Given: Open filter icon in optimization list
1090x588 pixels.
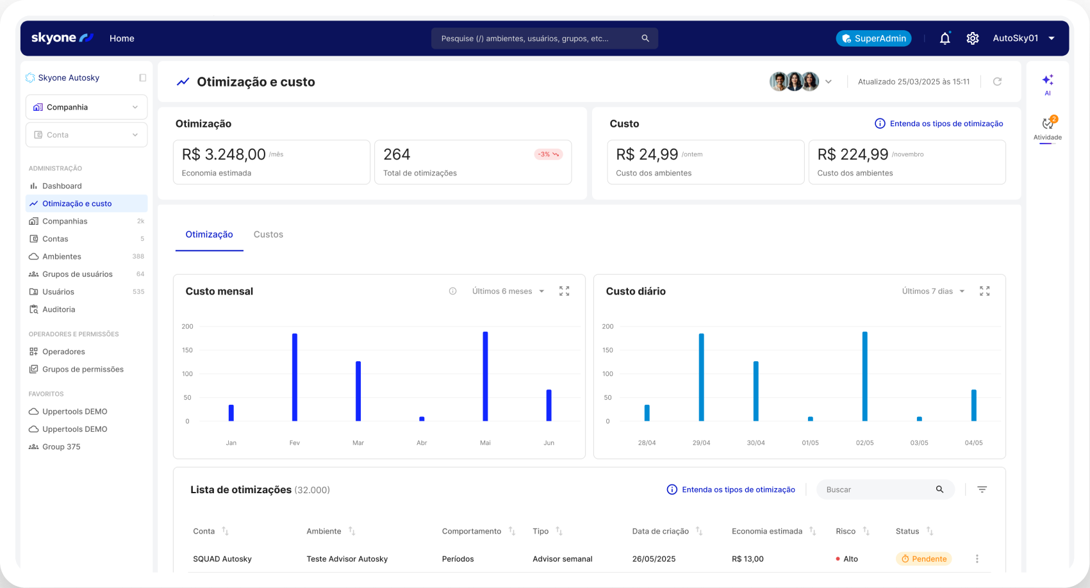Looking at the screenshot, I should (x=982, y=490).
